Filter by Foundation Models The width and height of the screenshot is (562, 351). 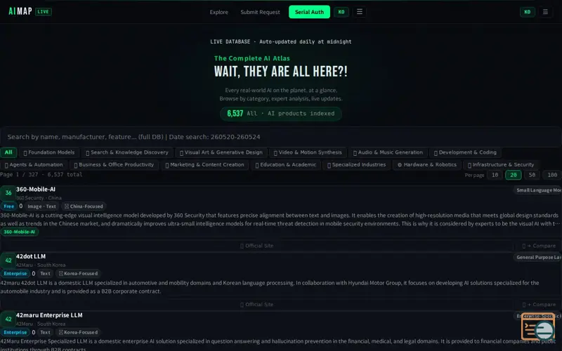point(49,152)
